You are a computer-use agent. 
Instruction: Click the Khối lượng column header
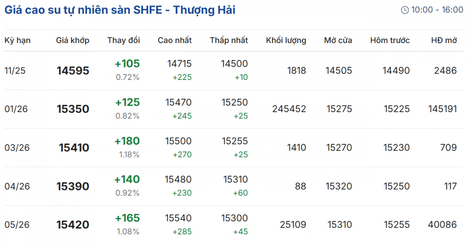click(x=286, y=40)
